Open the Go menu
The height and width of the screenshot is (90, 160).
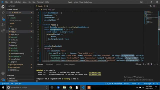(29, 2)
